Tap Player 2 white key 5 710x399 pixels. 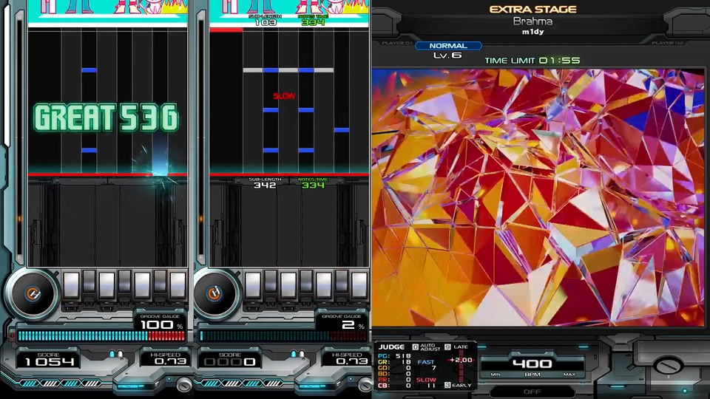[324, 285]
